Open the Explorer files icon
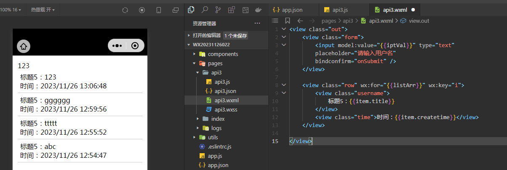This screenshot has height=170, width=507. click(x=191, y=10)
